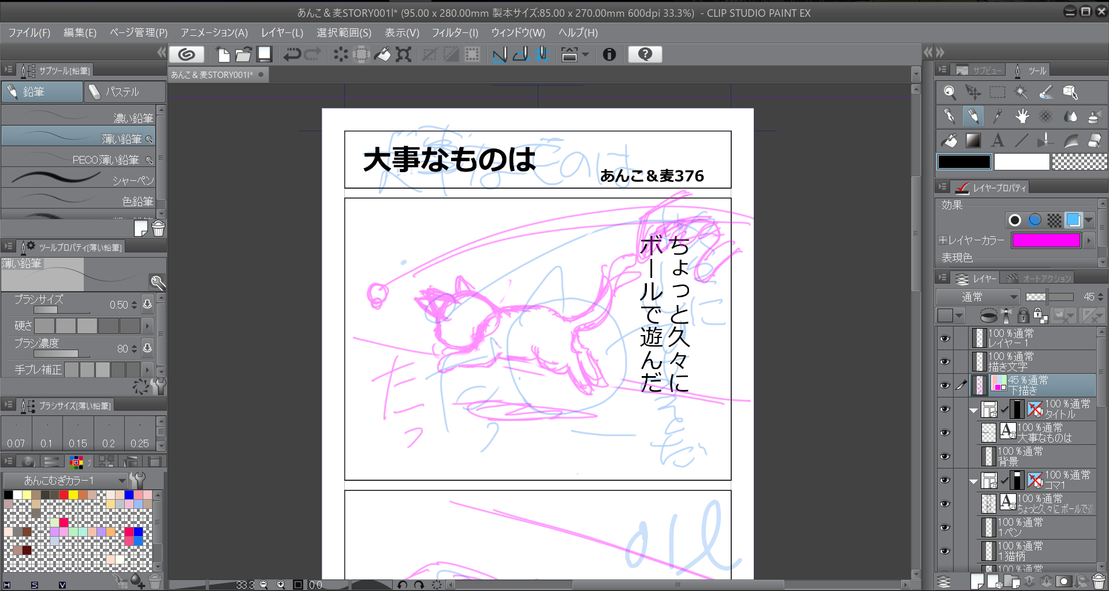The height and width of the screenshot is (591, 1109).
Task: Save the document with the save icon
Action: [x=265, y=54]
